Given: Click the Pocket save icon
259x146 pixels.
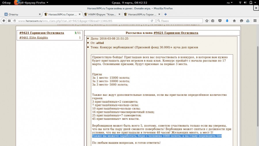Looking at the screenshot, I should coord(220,21).
